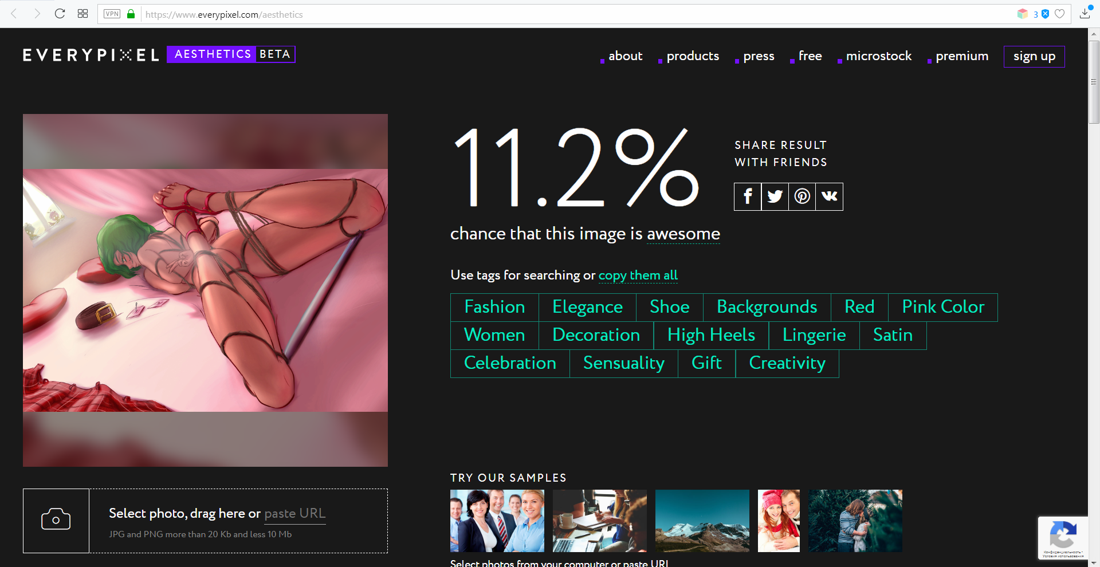Open the browser downloads icon

pyautogui.click(x=1085, y=14)
